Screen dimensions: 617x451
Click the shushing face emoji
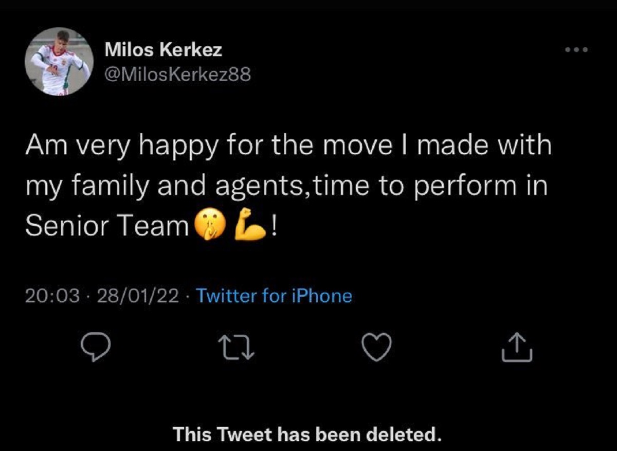tap(208, 226)
